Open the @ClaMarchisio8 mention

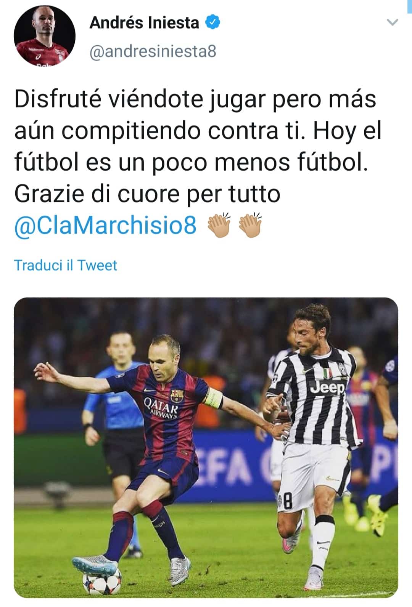tap(105, 225)
